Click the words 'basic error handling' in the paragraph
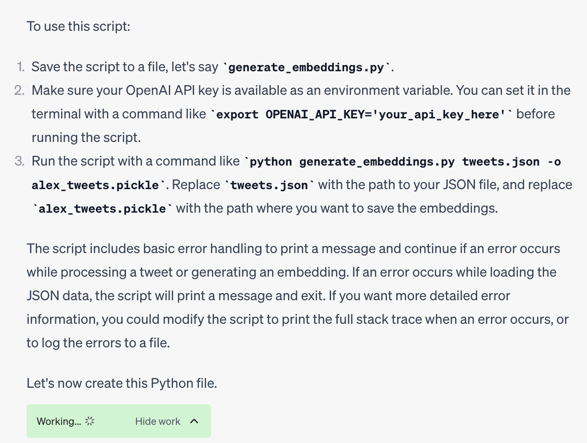 coord(203,248)
